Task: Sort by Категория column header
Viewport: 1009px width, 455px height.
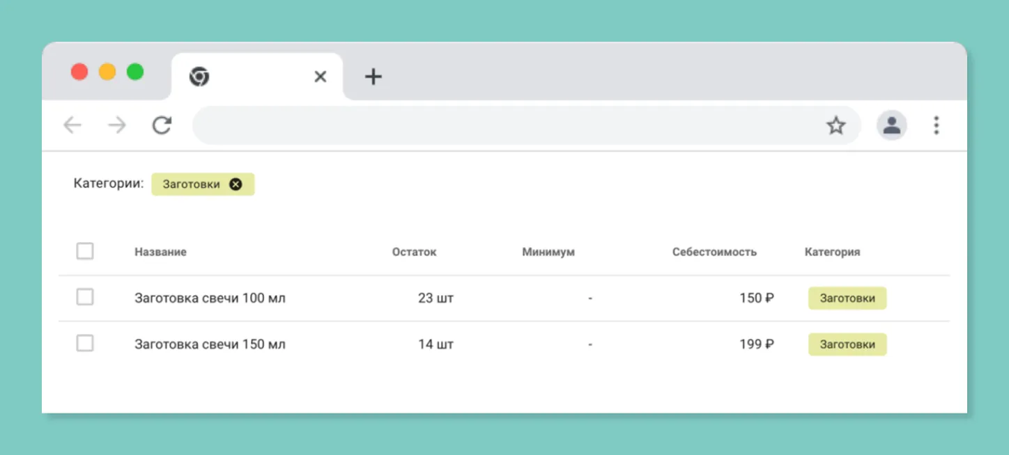Action: click(x=832, y=252)
